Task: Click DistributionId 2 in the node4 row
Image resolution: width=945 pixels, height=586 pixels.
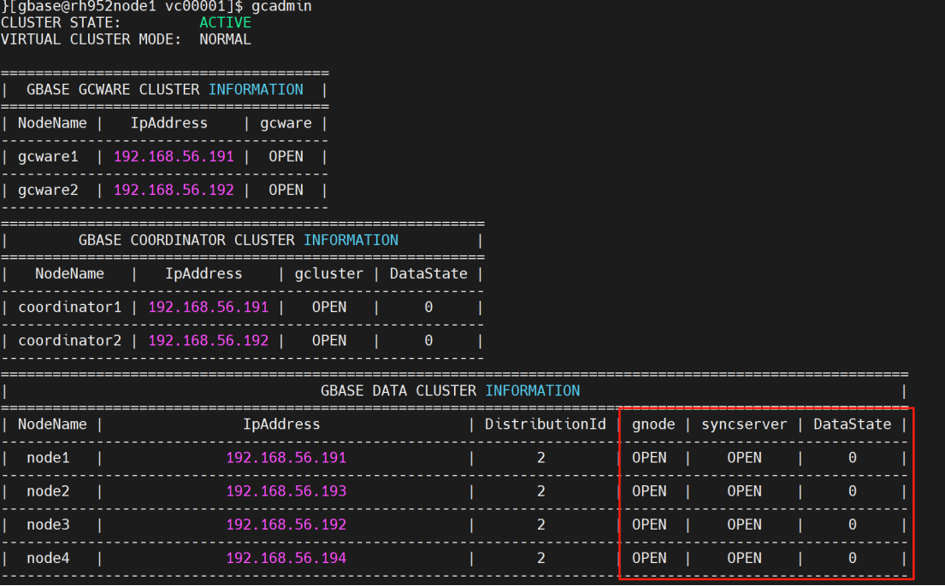Action: [x=541, y=559]
